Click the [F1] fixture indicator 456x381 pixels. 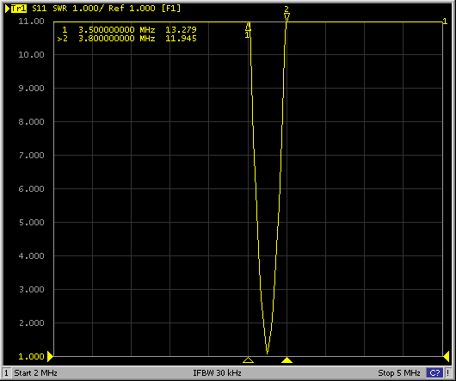point(171,9)
